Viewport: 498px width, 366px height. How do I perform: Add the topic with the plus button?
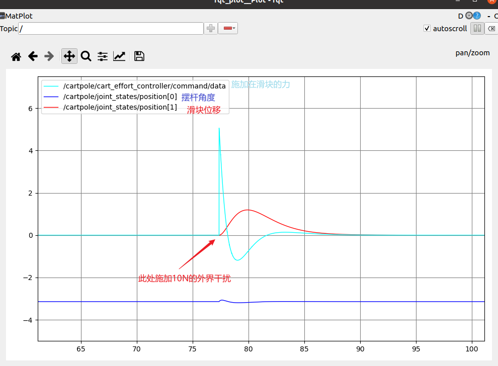(x=211, y=28)
